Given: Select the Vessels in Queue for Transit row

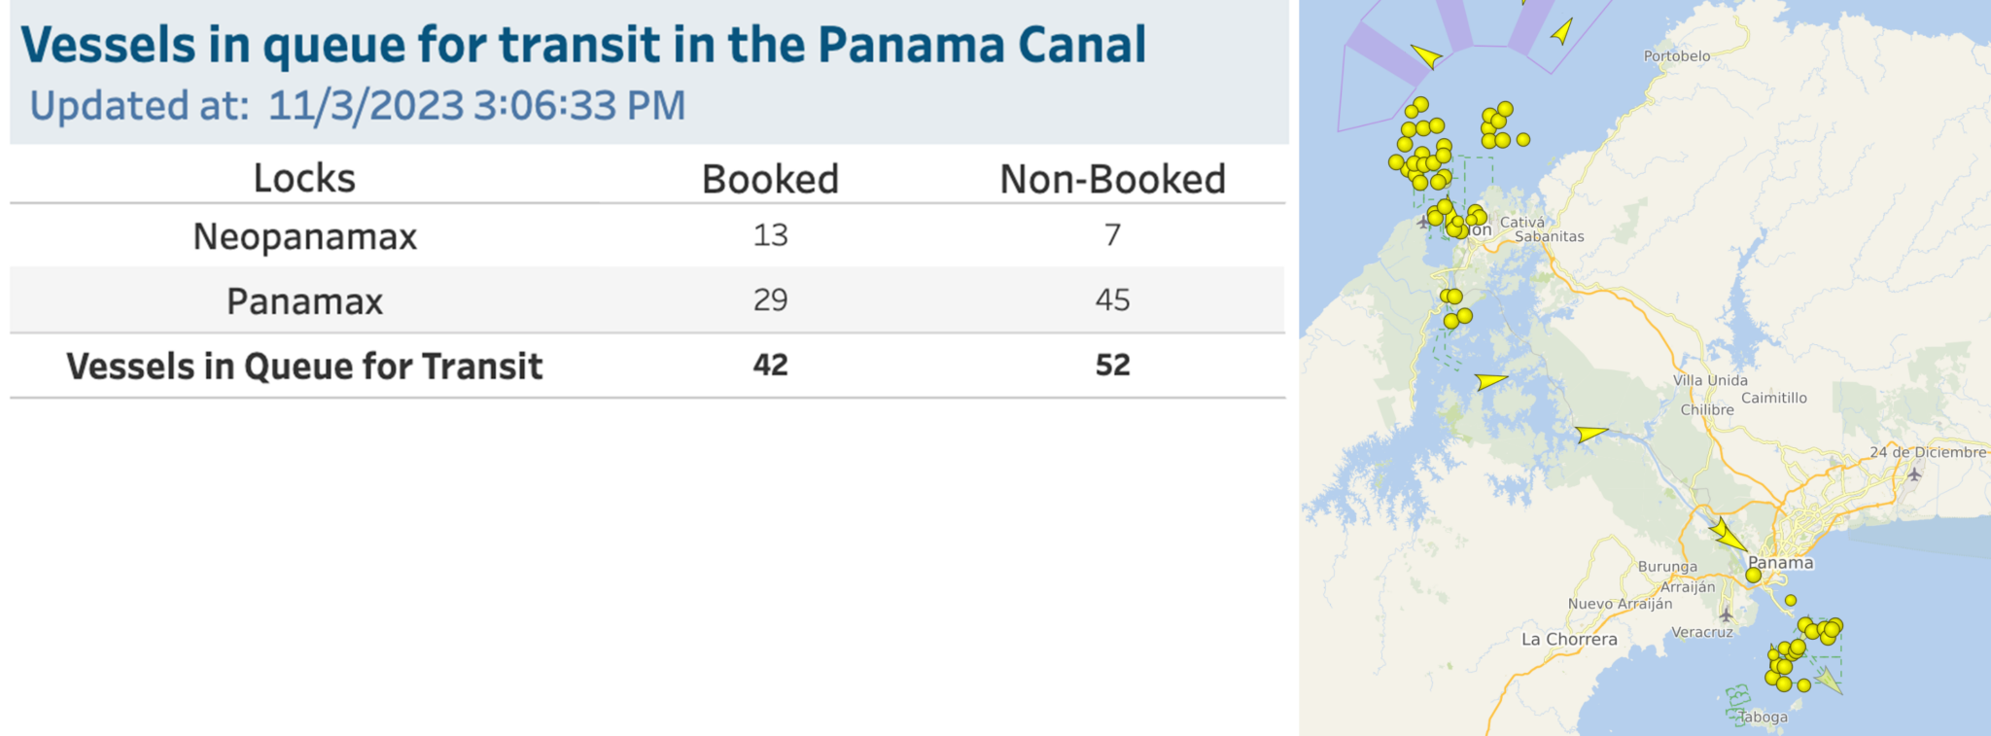Looking at the screenshot, I should click(x=304, y=367).
